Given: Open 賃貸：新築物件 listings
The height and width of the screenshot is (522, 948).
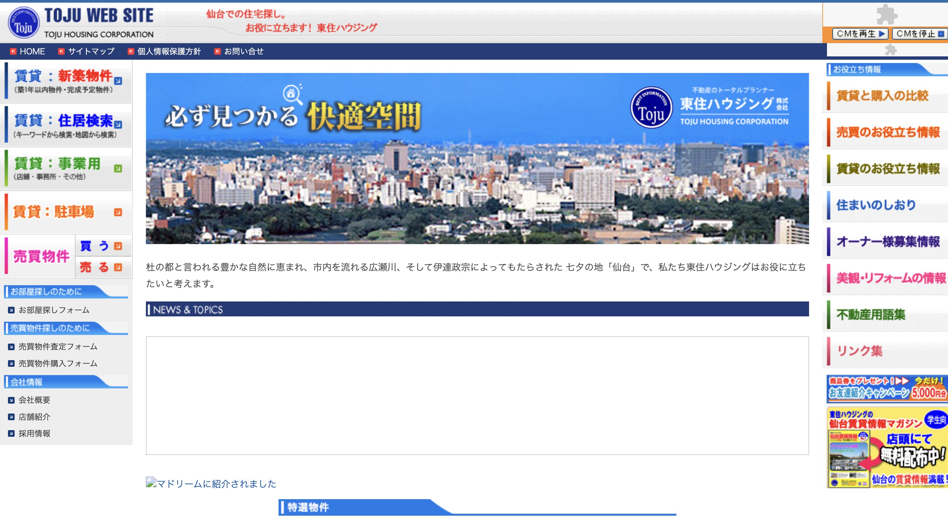Looking at the screenshot, I should [x=66, y=81].
